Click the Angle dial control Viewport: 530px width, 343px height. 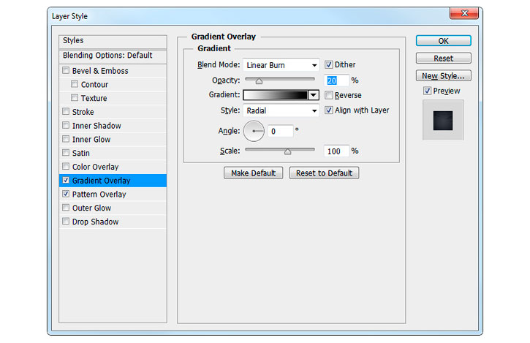(x=254, y=131)
